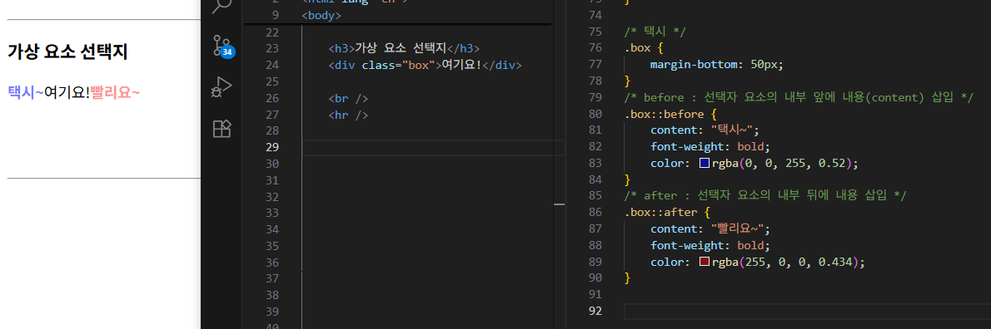
Task: Click the blue '택시~' text in preview
Action: (26, 92)
